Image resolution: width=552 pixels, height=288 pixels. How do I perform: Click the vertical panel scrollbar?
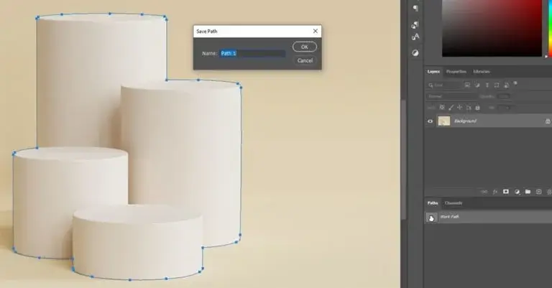[x=403, y=158]
